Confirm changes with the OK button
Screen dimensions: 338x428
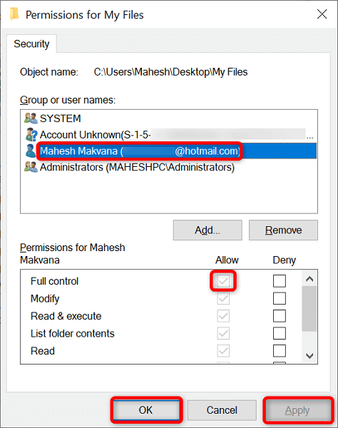tap(146, 410)
